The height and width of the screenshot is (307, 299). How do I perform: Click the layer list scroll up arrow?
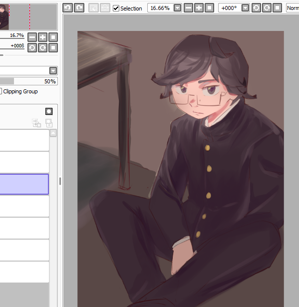[x=53, y=133]
